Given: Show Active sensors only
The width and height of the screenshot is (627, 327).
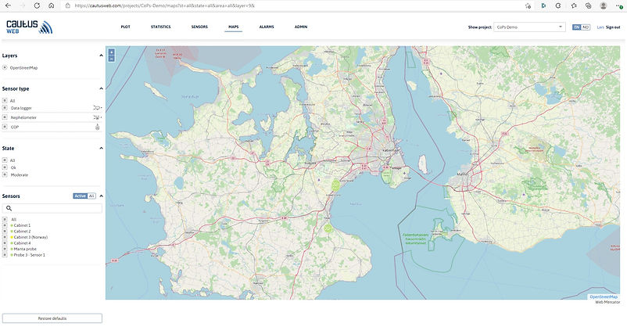Looking at the screenshot, I should [x=80, y=196].
